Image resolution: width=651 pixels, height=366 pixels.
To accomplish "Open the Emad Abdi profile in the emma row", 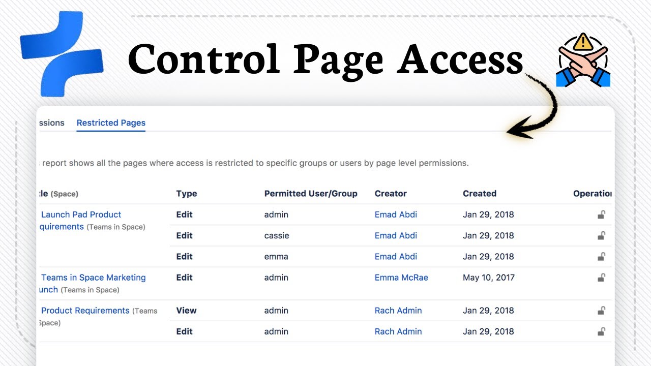I will pos(396,256).
